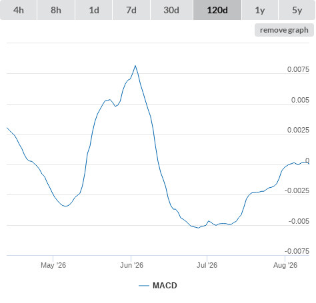Click the Aug '26 axis label
The width and height of the screenshot is (316, 303).
[x=285, y=265]
